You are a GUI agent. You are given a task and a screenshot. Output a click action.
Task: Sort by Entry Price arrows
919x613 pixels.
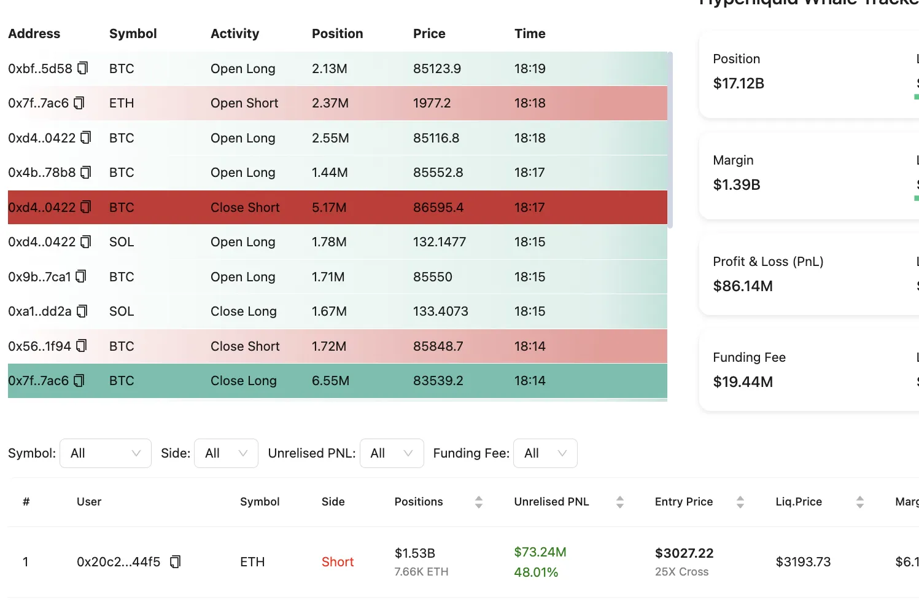tap(740, 502)
